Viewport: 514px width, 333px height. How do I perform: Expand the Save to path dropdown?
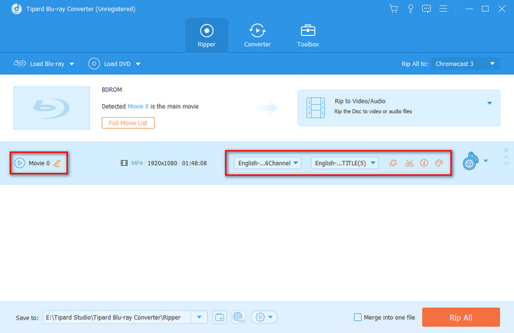point(199,318)
